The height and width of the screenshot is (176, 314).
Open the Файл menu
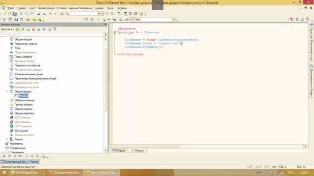click(11, 8)
